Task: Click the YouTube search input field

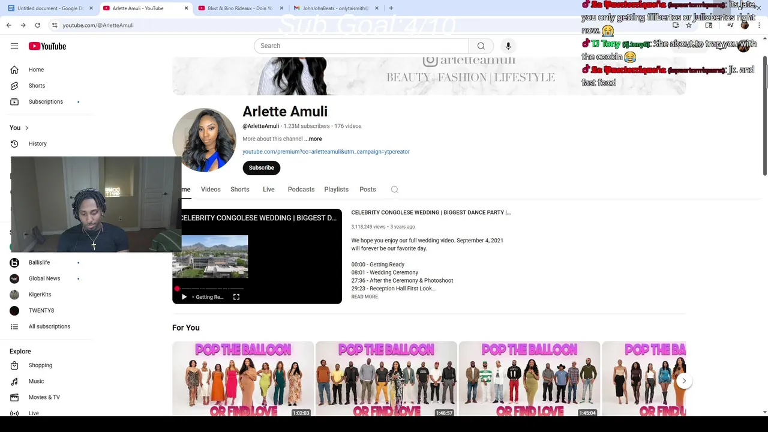Action: click(x=361, y=46)
